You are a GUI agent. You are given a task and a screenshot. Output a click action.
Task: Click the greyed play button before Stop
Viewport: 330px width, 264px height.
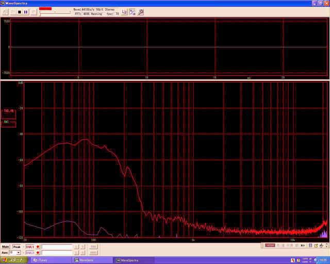13,12
